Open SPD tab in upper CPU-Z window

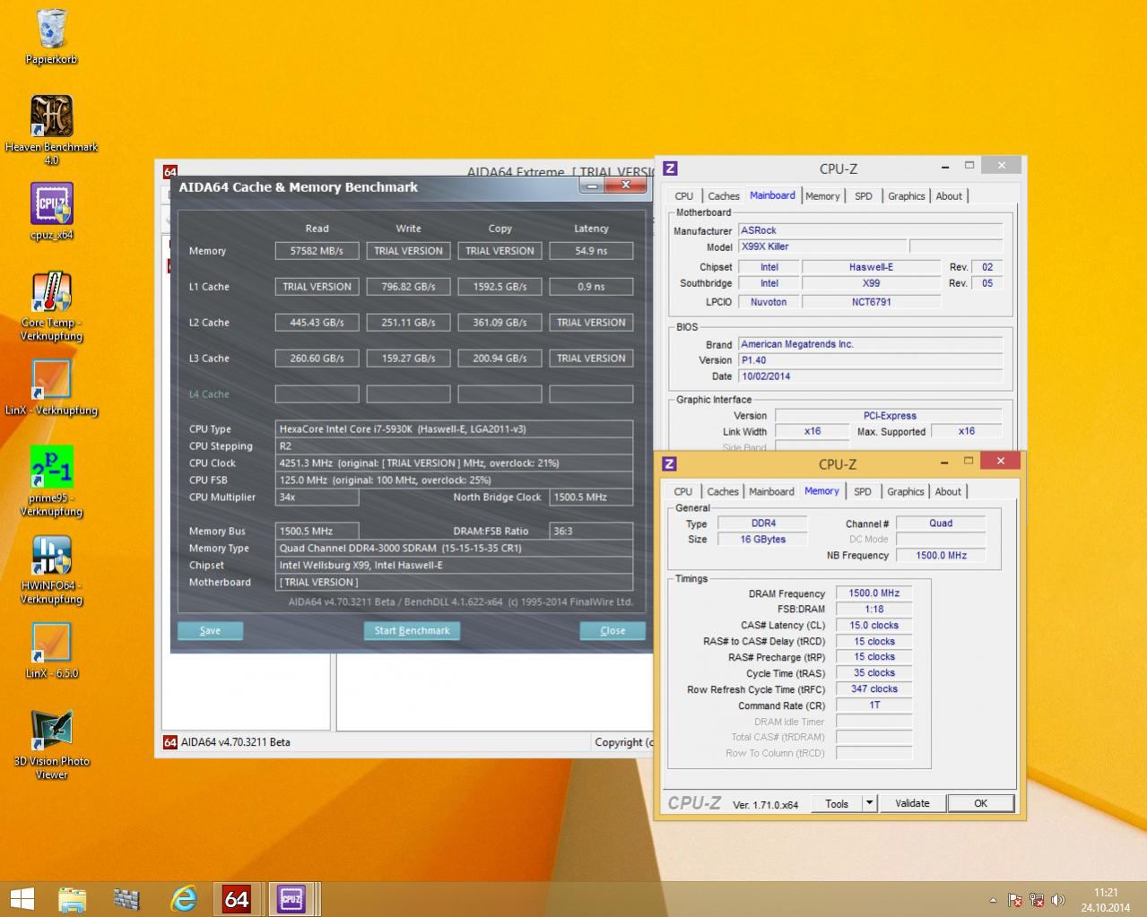point(864,195)
